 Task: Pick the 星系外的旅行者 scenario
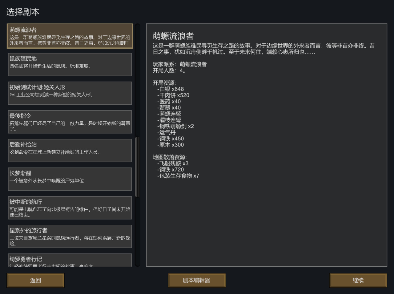70,236
